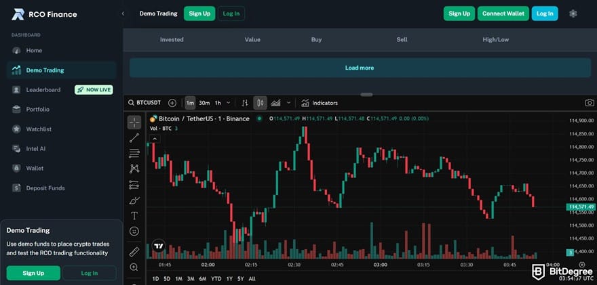This screenshot has width=597, height=285.
Task: Select the area chart style icon
Action: click(275, 103)
